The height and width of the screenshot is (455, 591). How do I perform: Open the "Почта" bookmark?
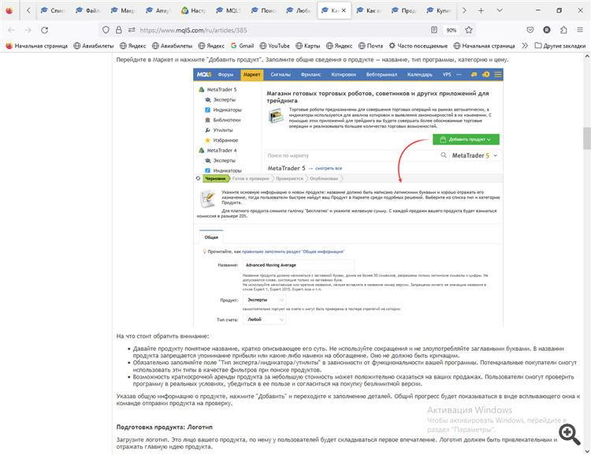370,46
